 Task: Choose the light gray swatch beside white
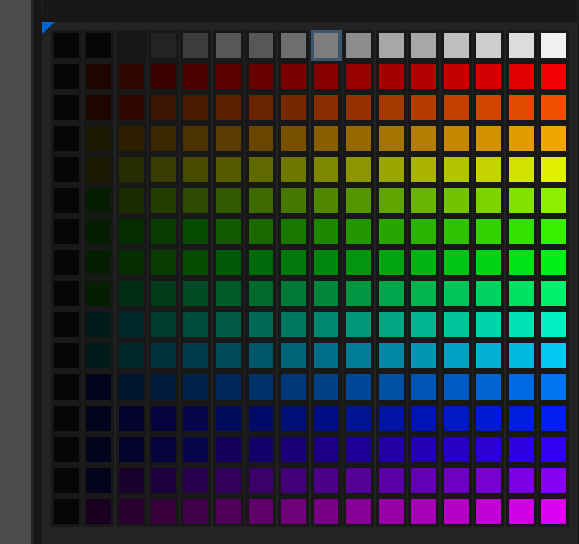(x=521, y=45)
